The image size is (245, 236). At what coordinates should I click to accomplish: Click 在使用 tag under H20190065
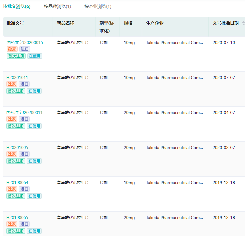tap(34, 231)
